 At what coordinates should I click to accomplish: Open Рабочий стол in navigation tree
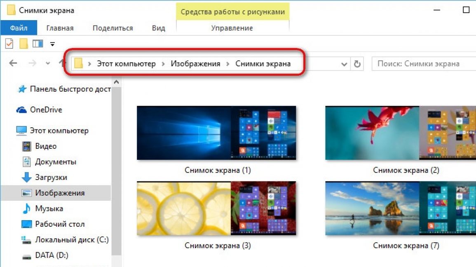(x=60, y=224)
